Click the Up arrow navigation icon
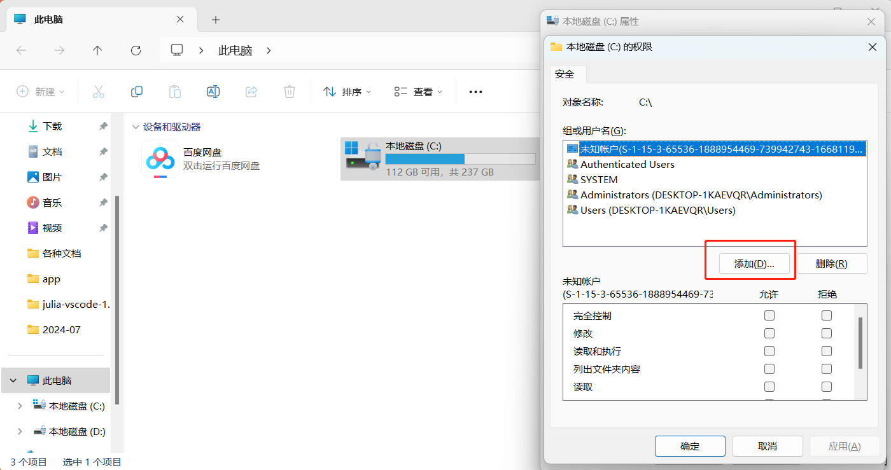 pos(97,50)
